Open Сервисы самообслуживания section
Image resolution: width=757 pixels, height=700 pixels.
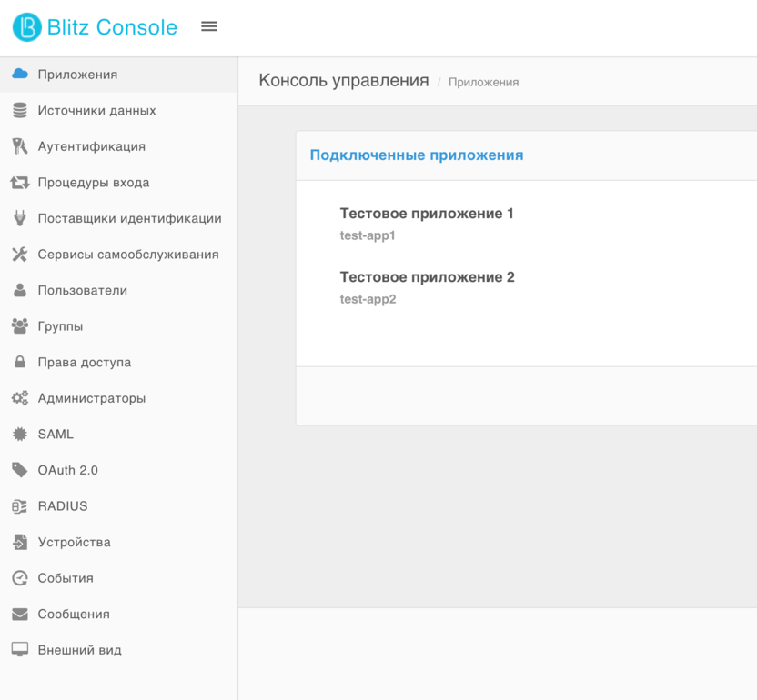pyautogui.click(x=119, y=255)
